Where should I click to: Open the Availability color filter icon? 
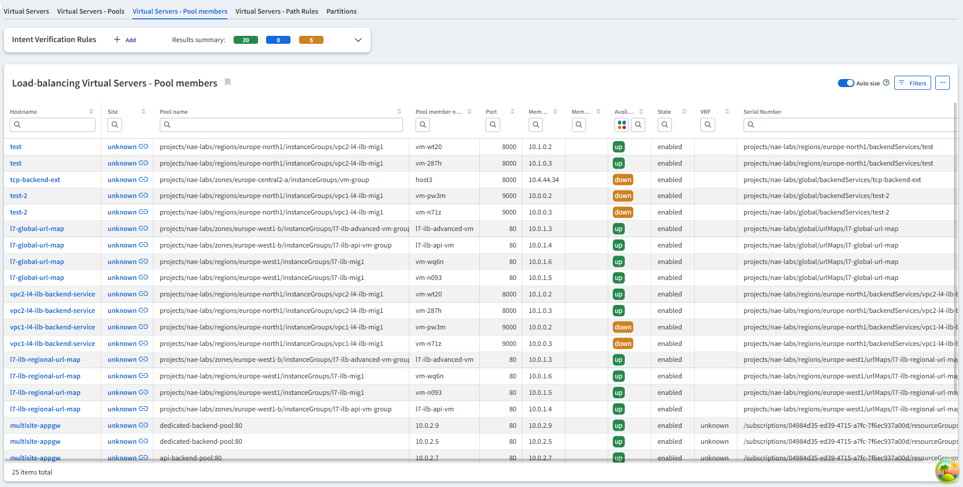point(622,125)
